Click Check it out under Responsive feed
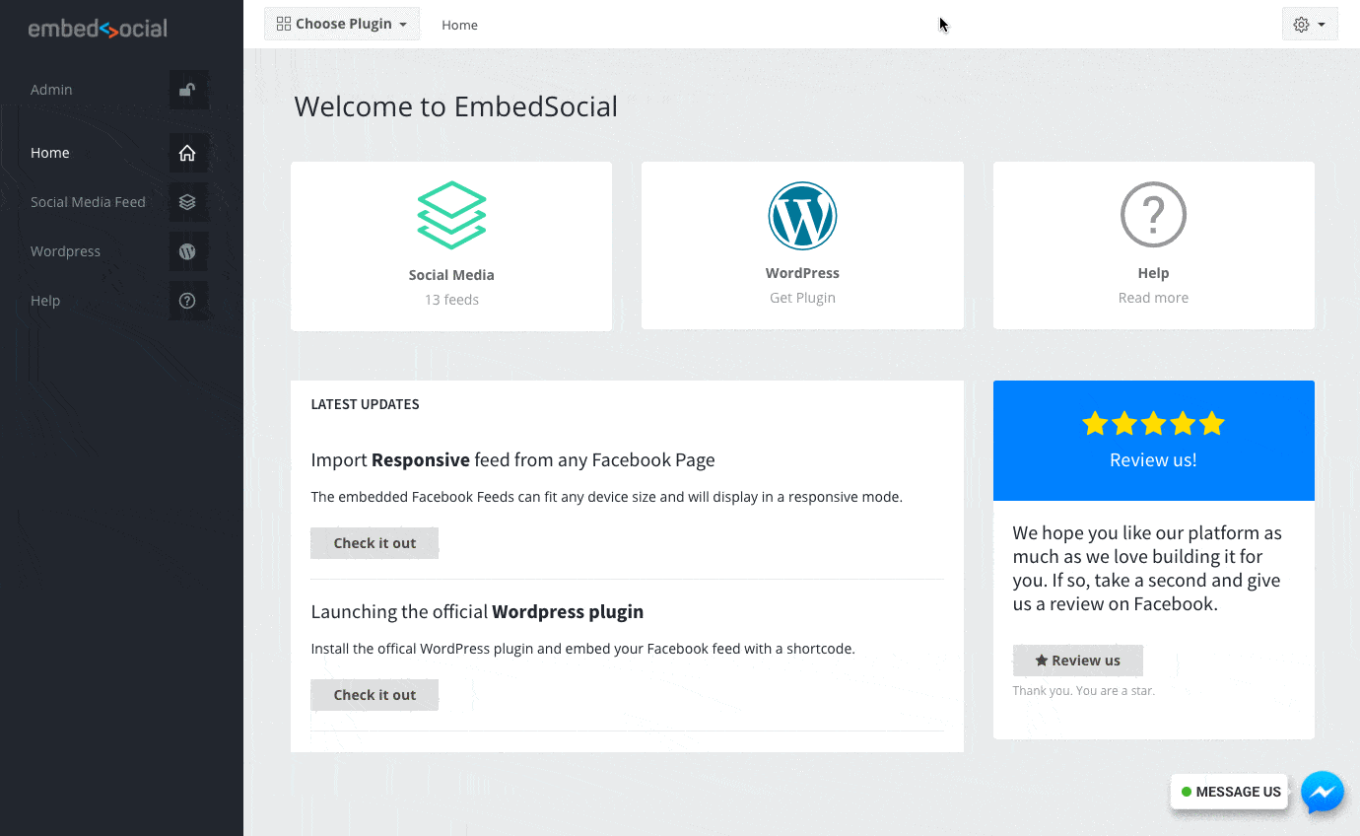Image resolution: width=1360 pixels, height=836 pixels. pyautogui.click(x=374, y=543)
